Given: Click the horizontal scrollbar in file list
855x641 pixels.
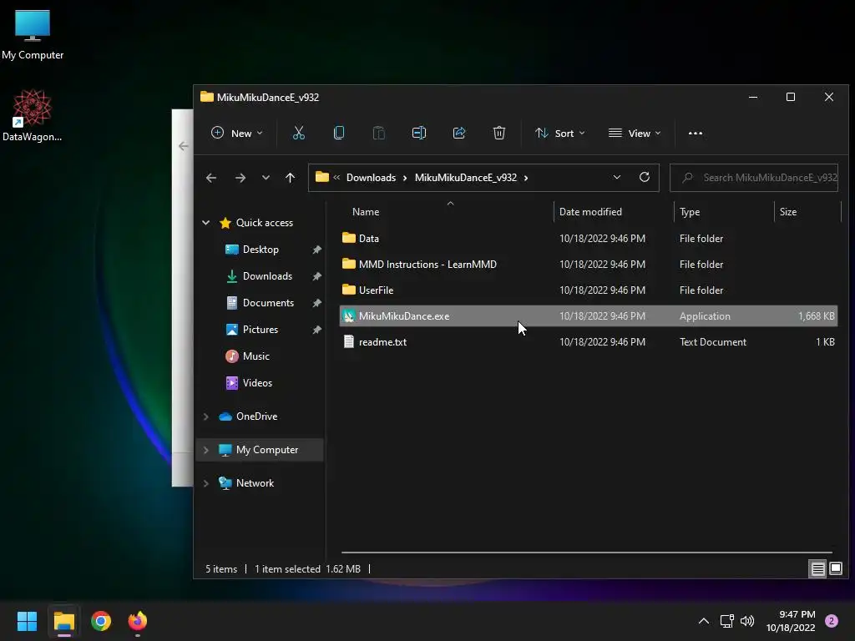Looking at the screenshot, I should pos(587,553).
